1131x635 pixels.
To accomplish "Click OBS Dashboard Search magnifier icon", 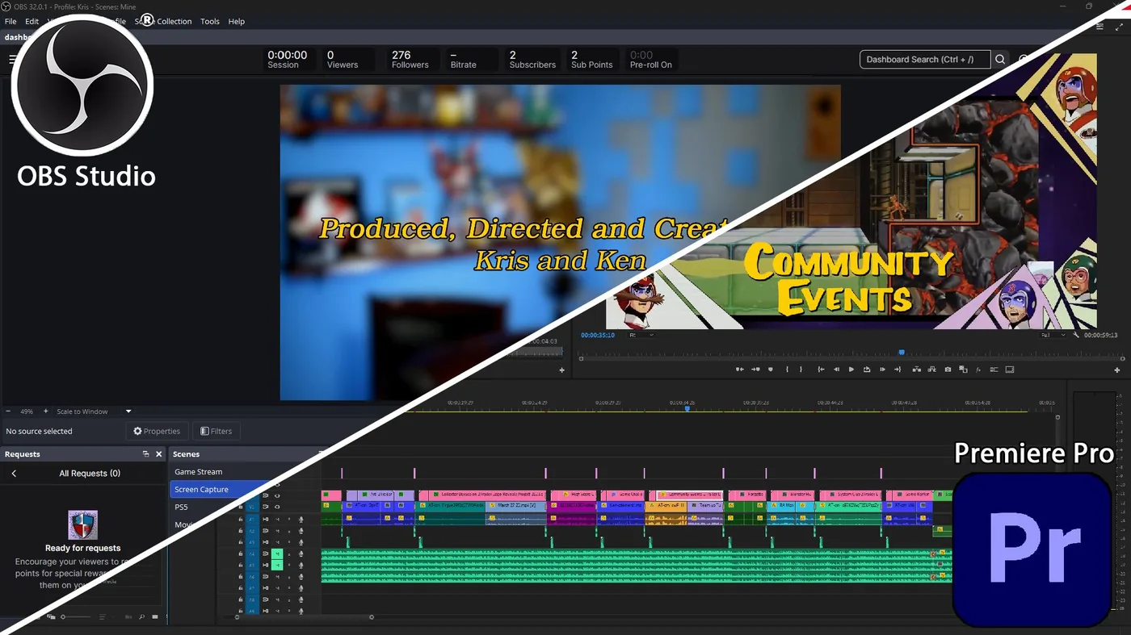I will pyautogui.click(x=1000, y=60).
